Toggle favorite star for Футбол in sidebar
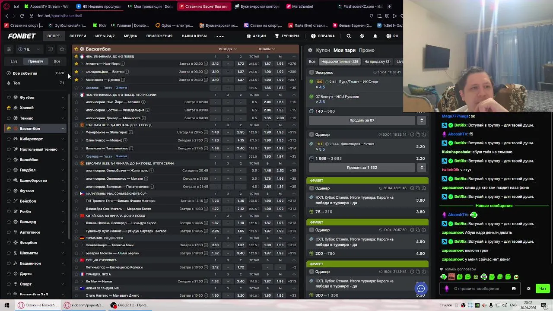553x311 pixels. [9, 98]
